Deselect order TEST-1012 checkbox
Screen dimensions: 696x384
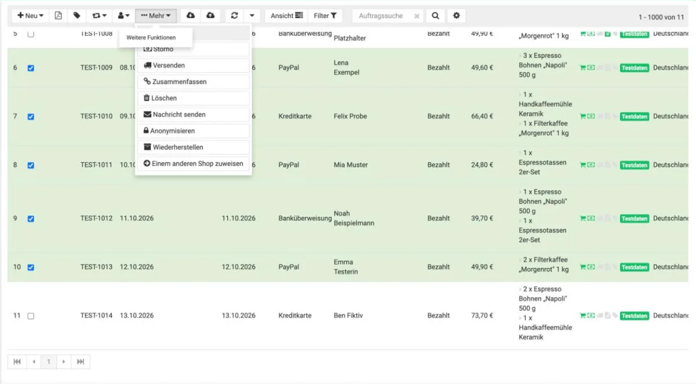point(31,219)
